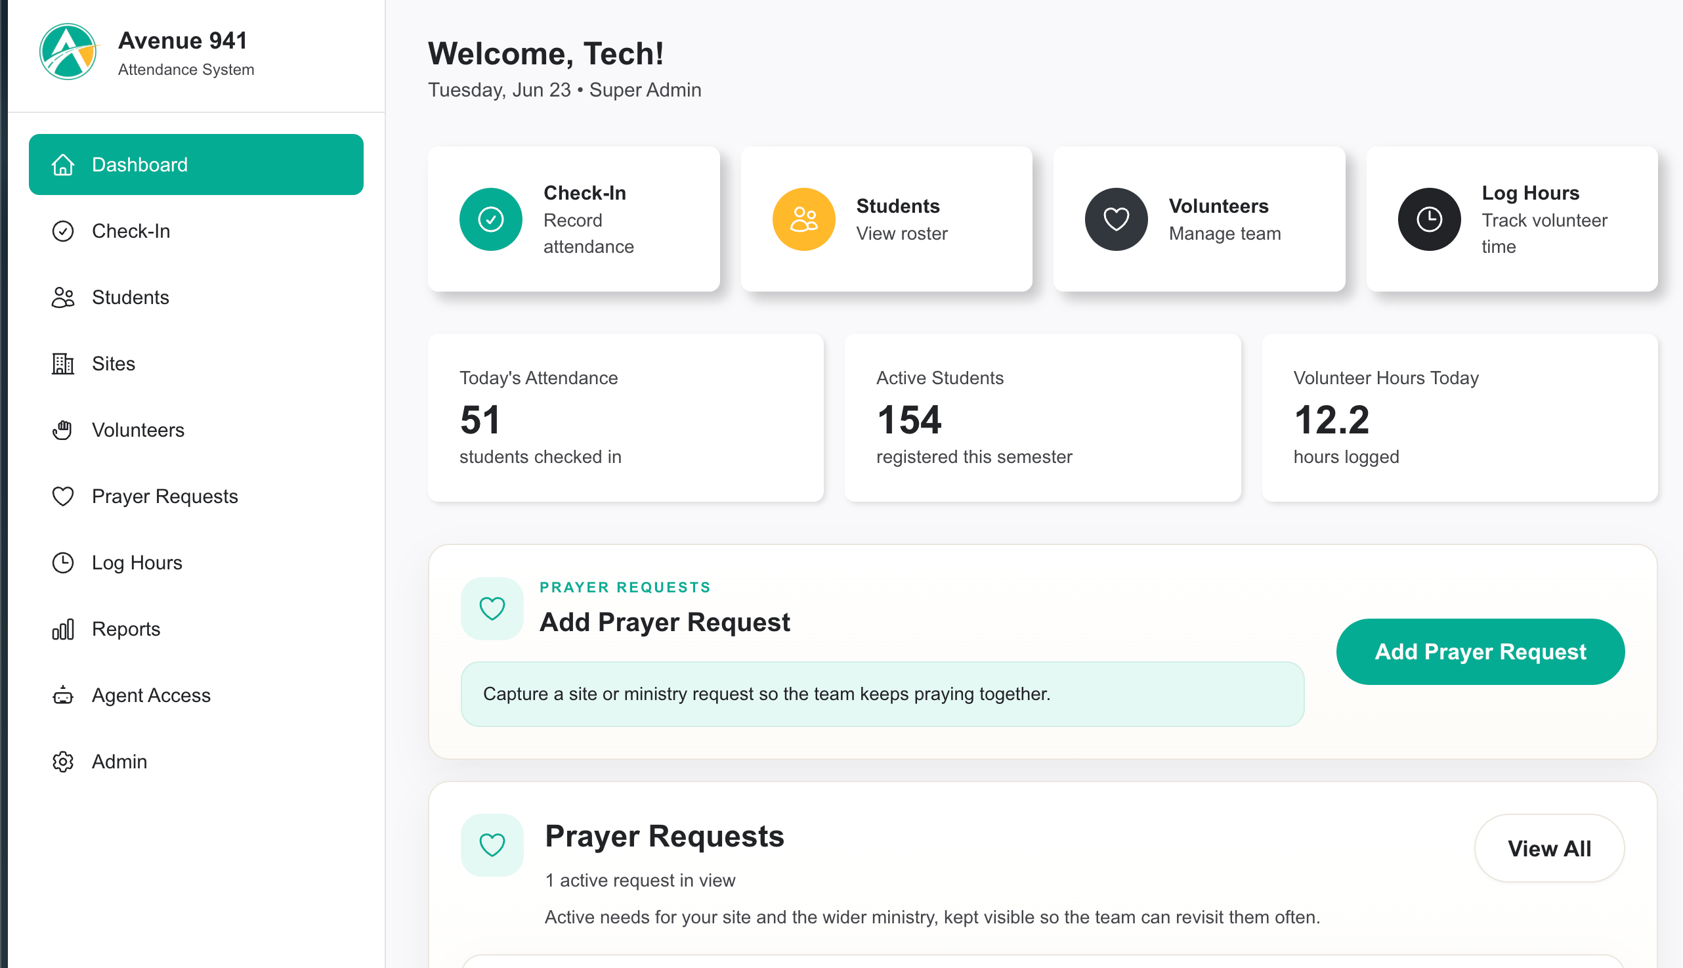The image size is (1683, 968).
Task: Click the yellow Students people icon
Action: (803, 219)
